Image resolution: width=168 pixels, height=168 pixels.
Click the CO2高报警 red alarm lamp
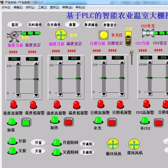[147, 104]
